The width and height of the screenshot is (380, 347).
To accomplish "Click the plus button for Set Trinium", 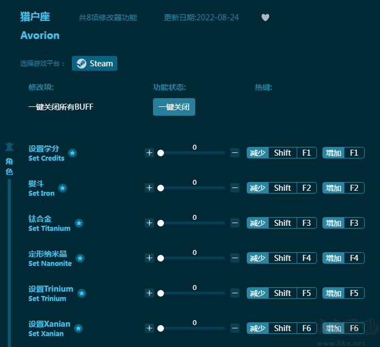I will pos(149,293).
